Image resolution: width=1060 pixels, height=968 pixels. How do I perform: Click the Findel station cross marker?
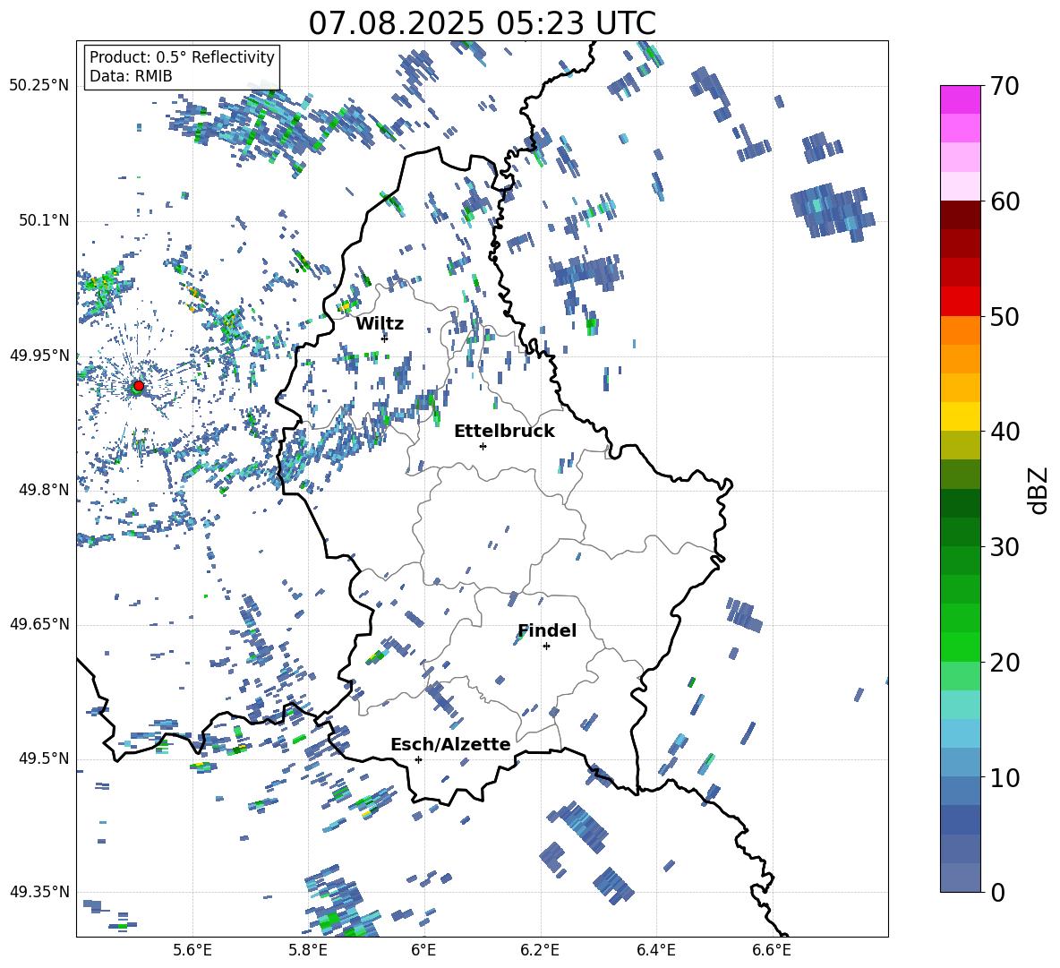click(546, 647)
